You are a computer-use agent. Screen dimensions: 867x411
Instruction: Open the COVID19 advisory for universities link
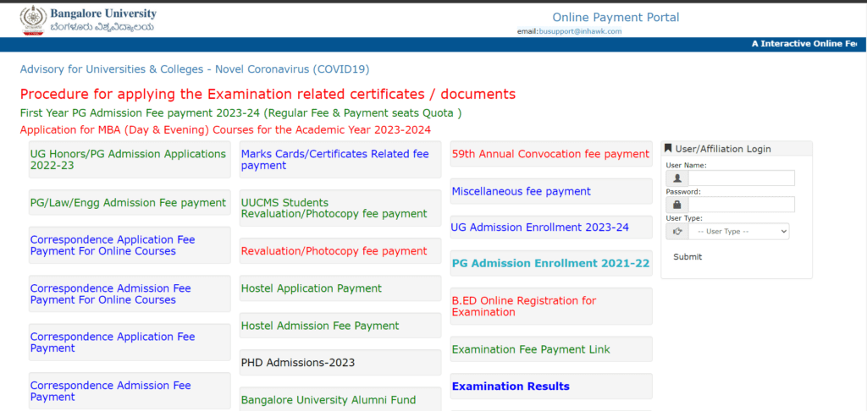[x=195, y=69]
